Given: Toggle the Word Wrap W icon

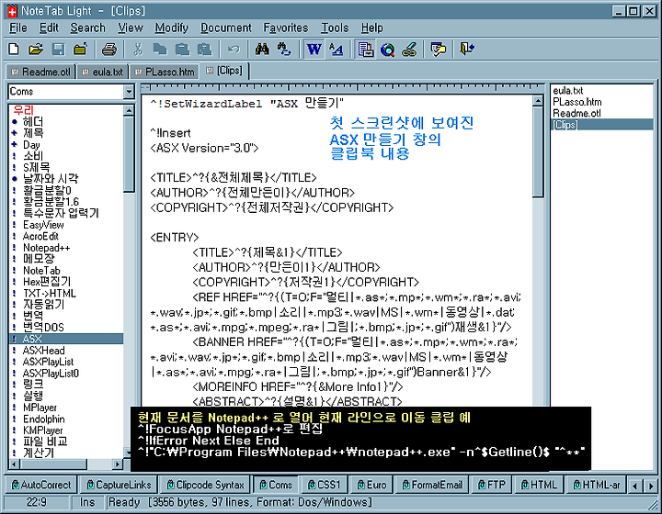Looking at the screenshot, I should click(x=314, y=50).
